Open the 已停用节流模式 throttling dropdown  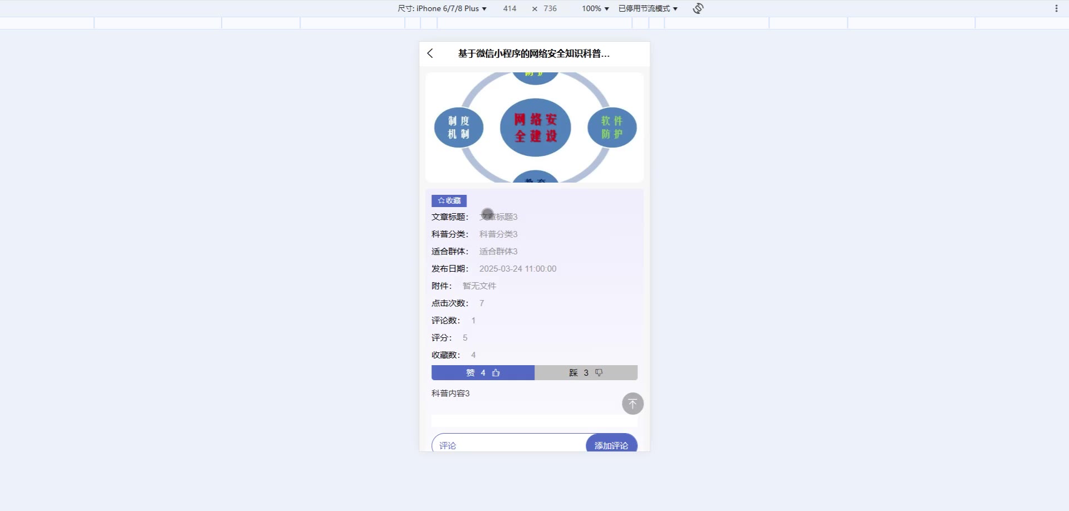648,8
